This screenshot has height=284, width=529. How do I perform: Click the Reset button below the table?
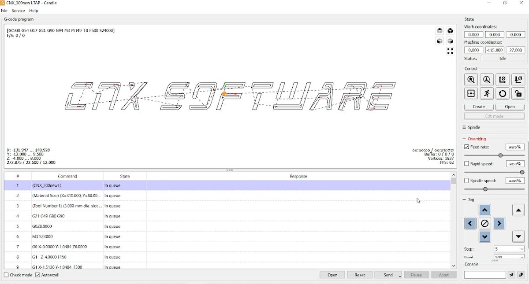tap(360, 275)
